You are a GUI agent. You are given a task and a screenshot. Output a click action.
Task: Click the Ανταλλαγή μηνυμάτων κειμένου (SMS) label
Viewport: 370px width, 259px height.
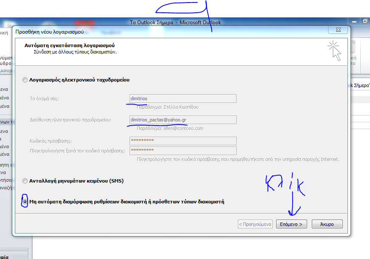pos(76,181)
